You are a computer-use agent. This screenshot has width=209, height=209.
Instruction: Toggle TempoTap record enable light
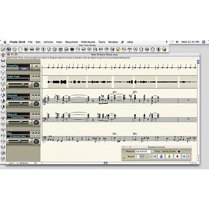(x=36, y=66)
